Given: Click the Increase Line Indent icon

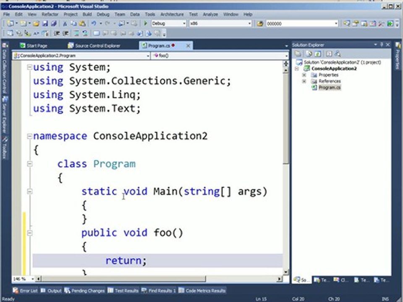Looking at the screenshot, I should click(65, 34).
